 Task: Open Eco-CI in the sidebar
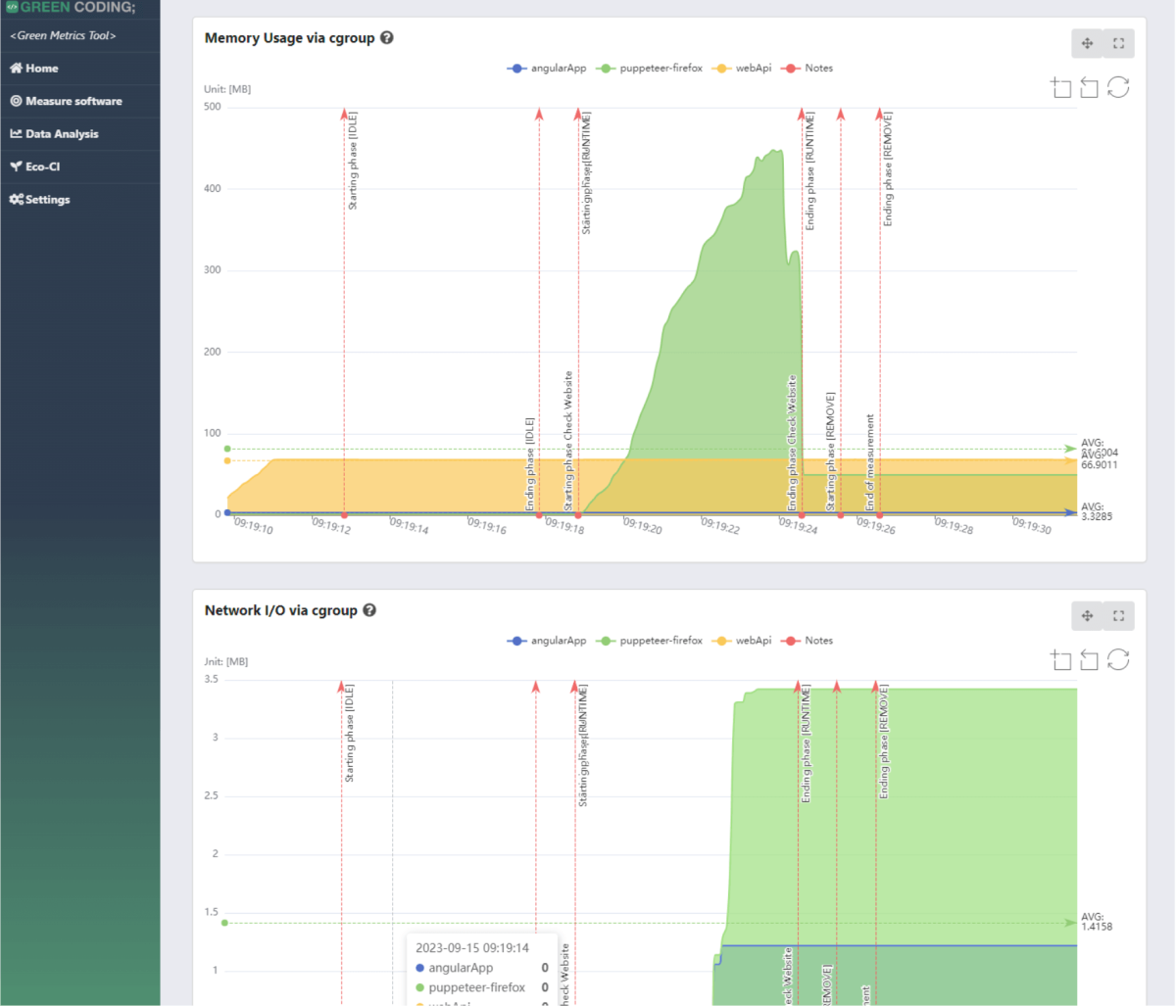(x=79, y=167)
